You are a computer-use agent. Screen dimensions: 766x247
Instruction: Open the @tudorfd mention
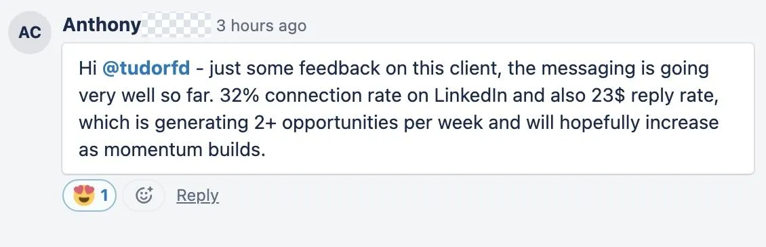coord(146,69)
